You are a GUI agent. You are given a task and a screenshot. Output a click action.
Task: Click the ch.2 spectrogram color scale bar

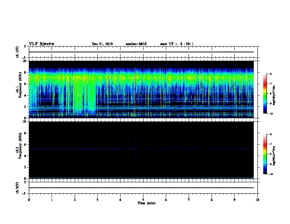tap(265, 154)
